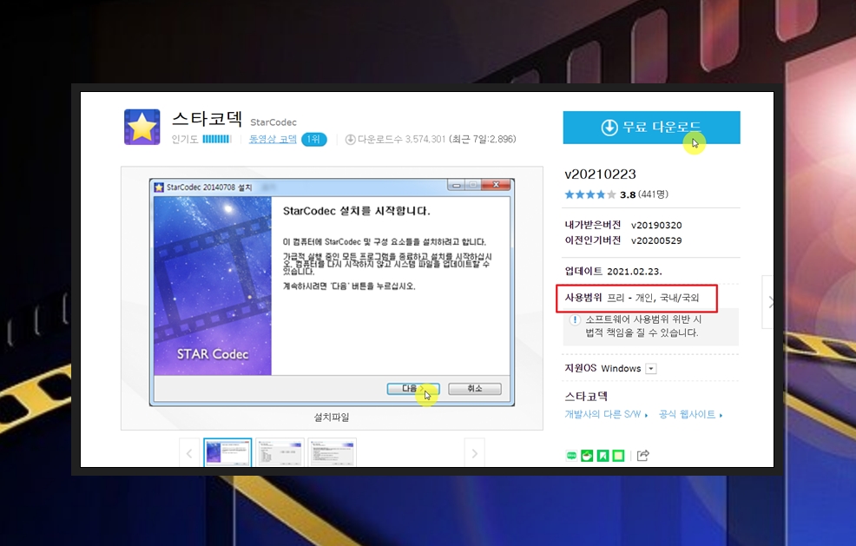Screen dimensions: 856x546
Task: Select the first installer screenshot thumbnail
Action: pyautogui.click(x=227, y=452)
